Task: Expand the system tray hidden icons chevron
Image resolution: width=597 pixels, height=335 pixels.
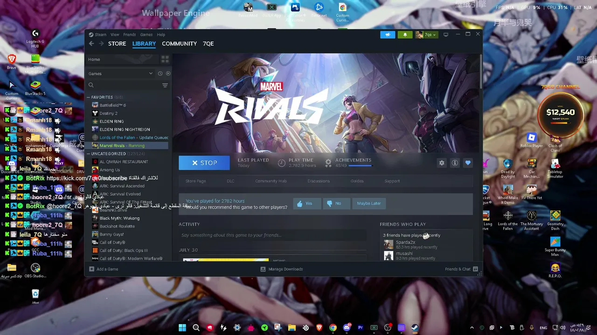Action: (x=472, y=328)
